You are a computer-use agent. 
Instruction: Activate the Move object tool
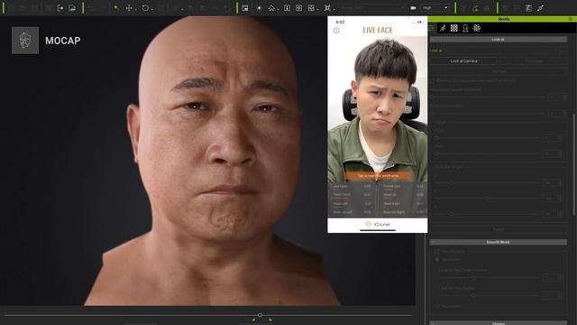(x=129, y=8)
